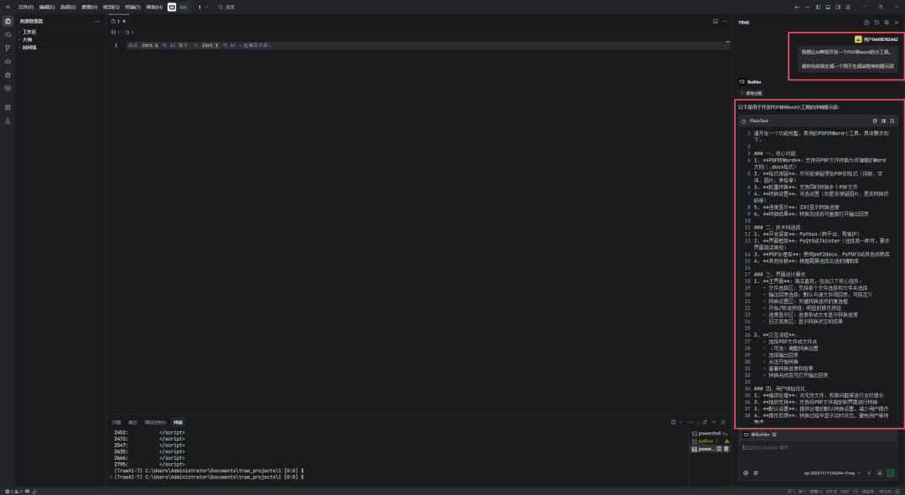This screenshot has height=495, width=905.
Task: Open chat history in the TRAE panel
Action: [877, 23]
